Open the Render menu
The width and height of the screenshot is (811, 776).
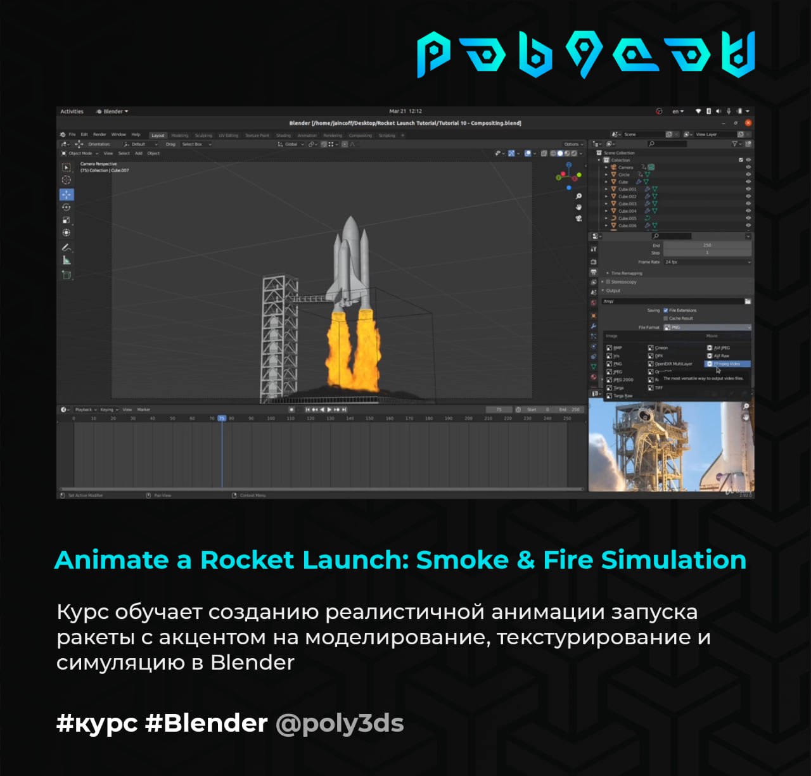tap(100, 134)
